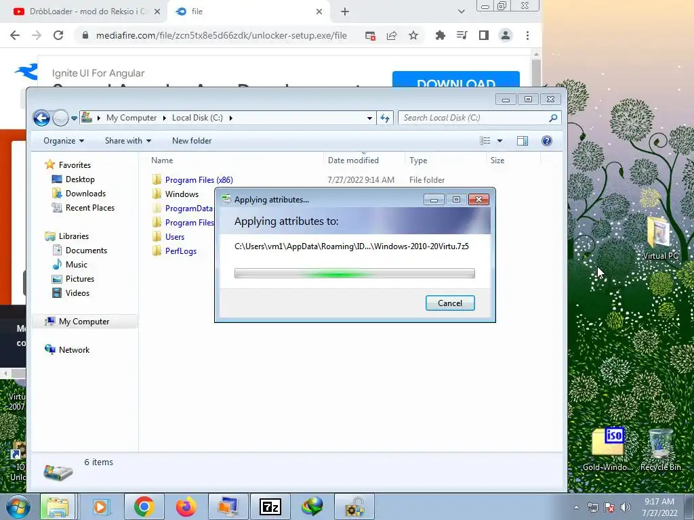Screen dimensions: 694x520
Task: Open Chrome media control icon
Action: [x=462, y=35]
